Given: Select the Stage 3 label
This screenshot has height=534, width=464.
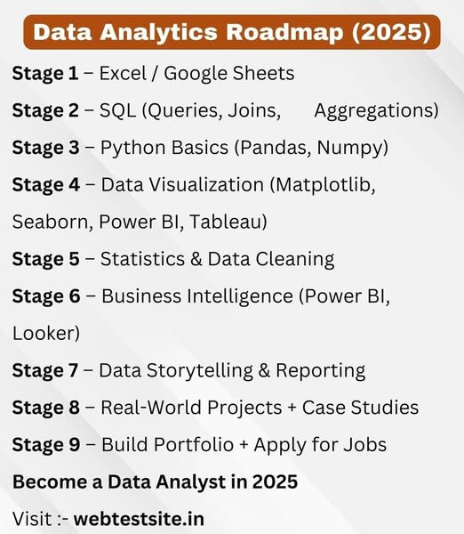Looking at the screenshot, I should click(x=45, y=148).
